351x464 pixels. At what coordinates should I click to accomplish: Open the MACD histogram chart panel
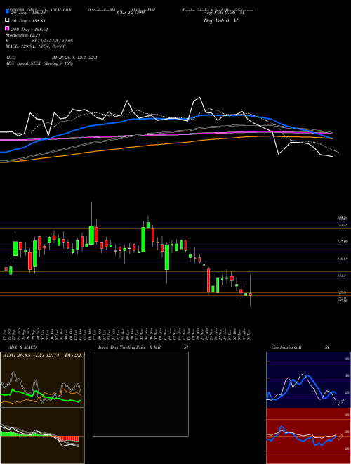click(x=42, y=436)
